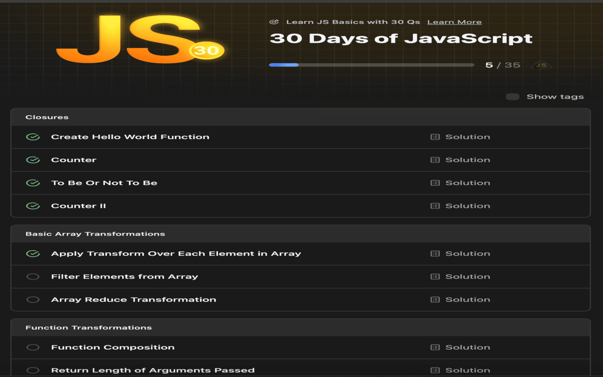Click the completed check icon for Counter
Screen dimensions: 603x377
33,160
